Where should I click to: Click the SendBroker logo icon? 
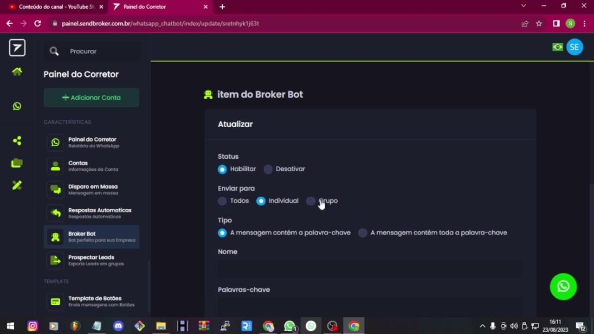[17, 48]
